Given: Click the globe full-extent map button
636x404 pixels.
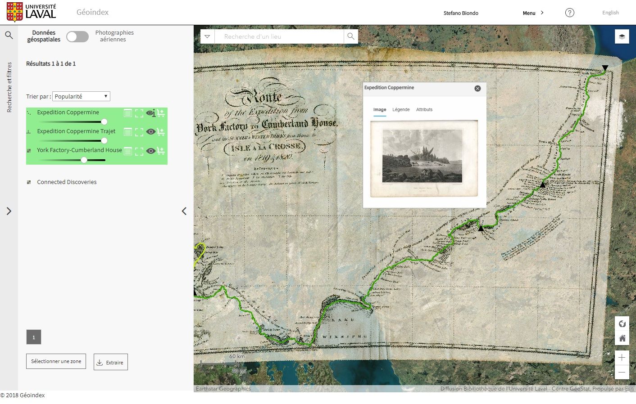Looking at the screenshot, I should coord(622,324).
